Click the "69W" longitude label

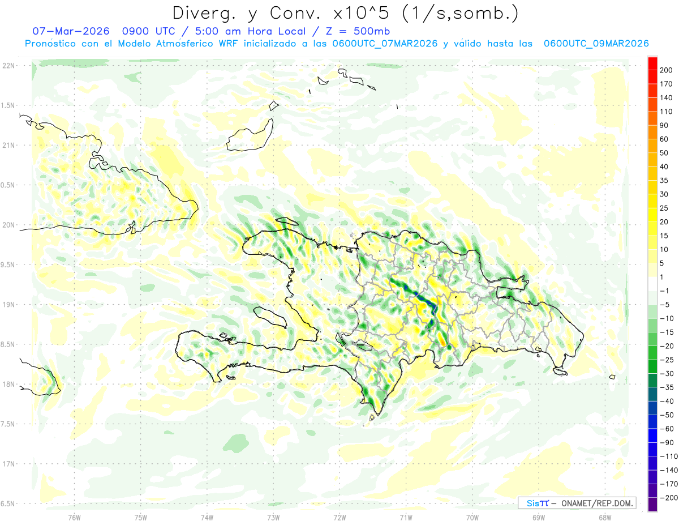coord(539,517)
